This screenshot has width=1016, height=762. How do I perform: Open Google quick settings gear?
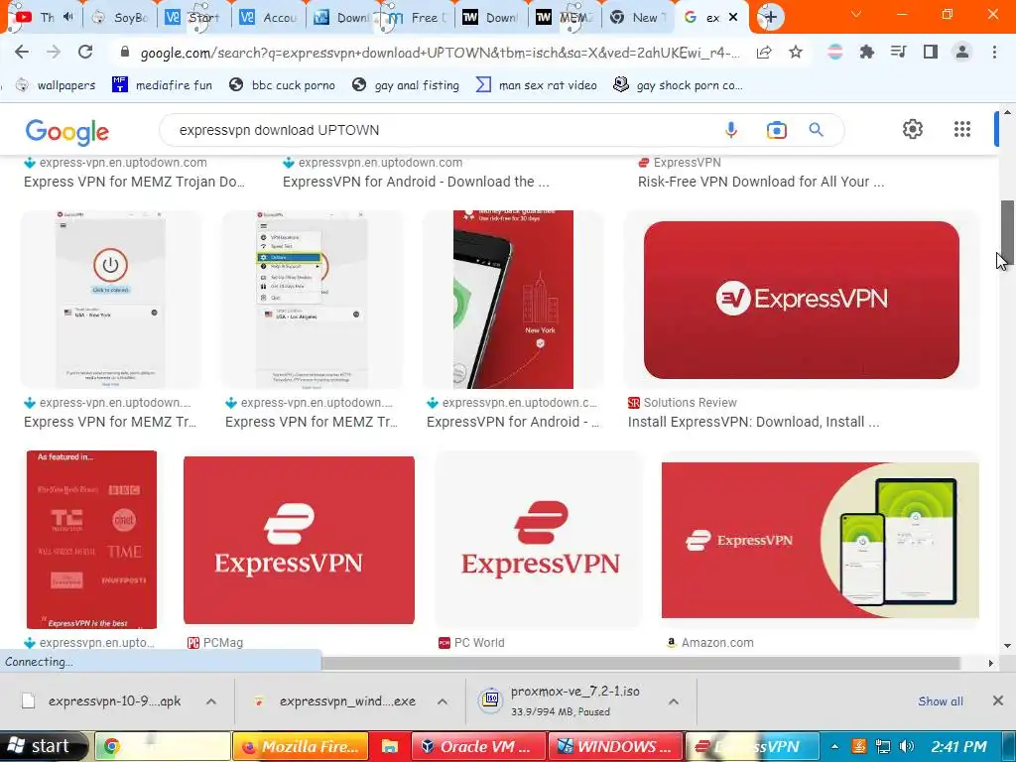pos(913,130)
